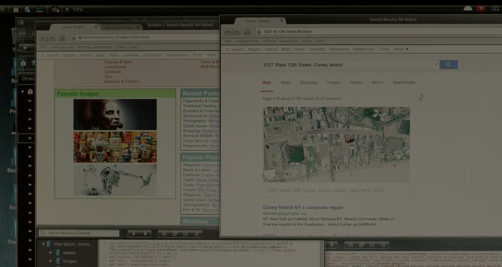This screenshot has height=267, width=502.
Task: Click the list view icon in the left source toolbar
Action: click(164, 234)
